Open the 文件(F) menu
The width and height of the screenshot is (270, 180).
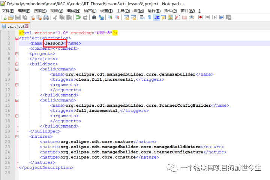(8, 11)
